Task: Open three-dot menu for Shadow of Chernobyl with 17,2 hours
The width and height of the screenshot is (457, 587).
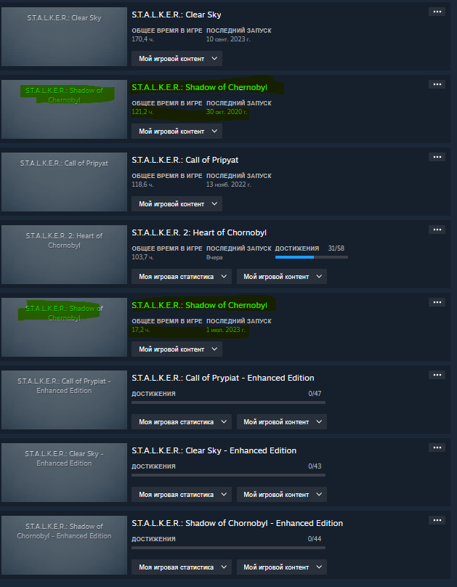Action: point(437,302)
